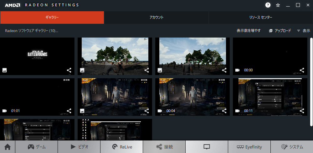This screenshot has width=313, height=153.
Task: Share the 01:01 video clip
Action: coord(69,111)
